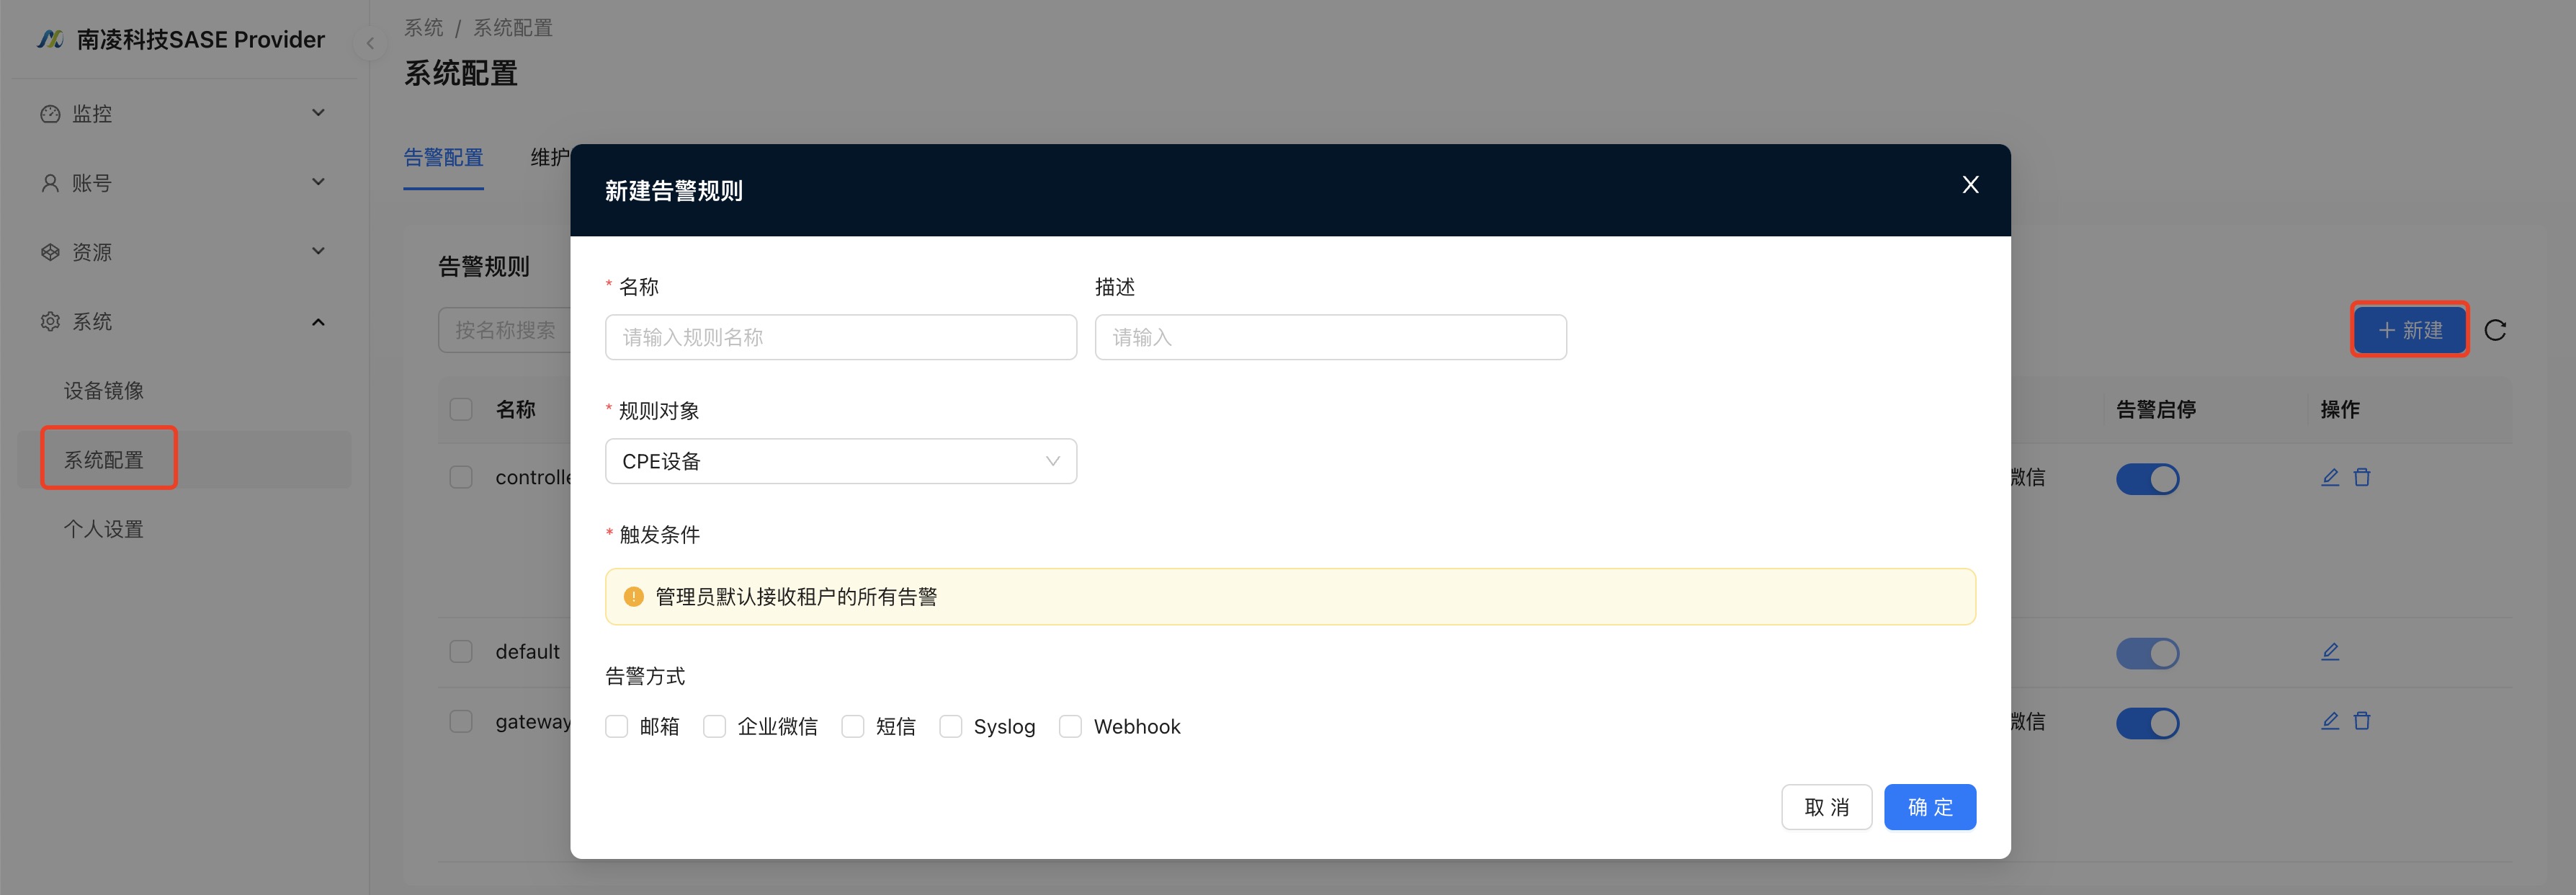The height and width of the screenshot is (895, 2576).
Task: Check the Webhook alert method
Action: tap(1070, 726)
